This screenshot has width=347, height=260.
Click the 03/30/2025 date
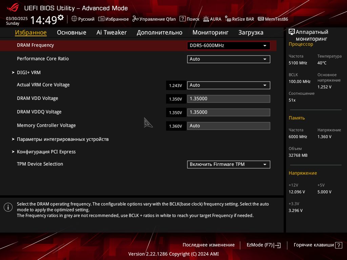click(17, 19)
